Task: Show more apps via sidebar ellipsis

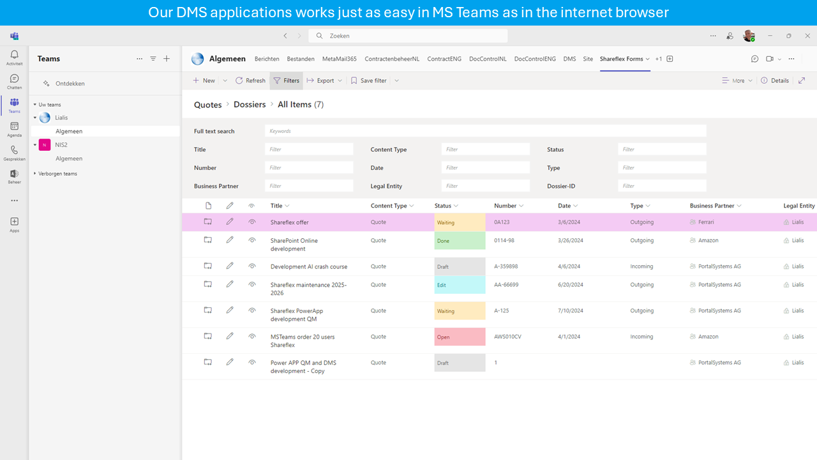Action: pos(14,201)
